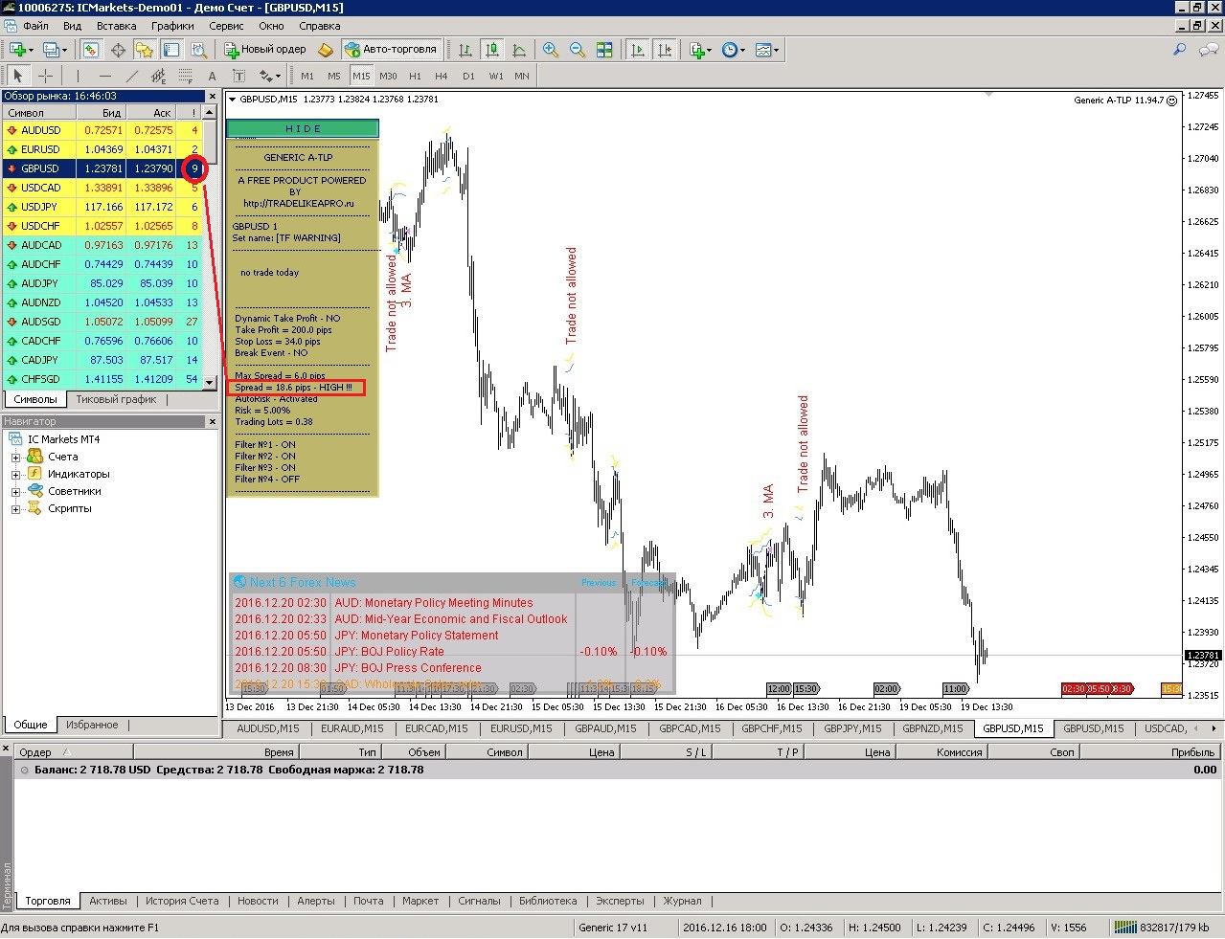The height and width of the screenshot is (939, 1225).
Task: Open the search magnifier icon
Action: point(1180,50)
